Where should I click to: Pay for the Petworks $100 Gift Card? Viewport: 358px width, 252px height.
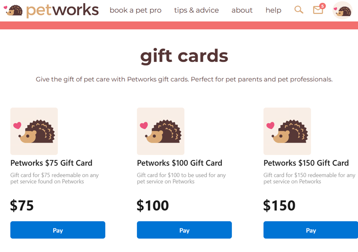pos(184,230)
